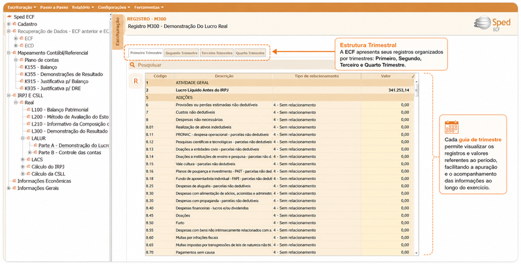The image size is (521, 264).
Task: Click the table vertical scrollbar thumb
Action: click(x=416, y=90)
